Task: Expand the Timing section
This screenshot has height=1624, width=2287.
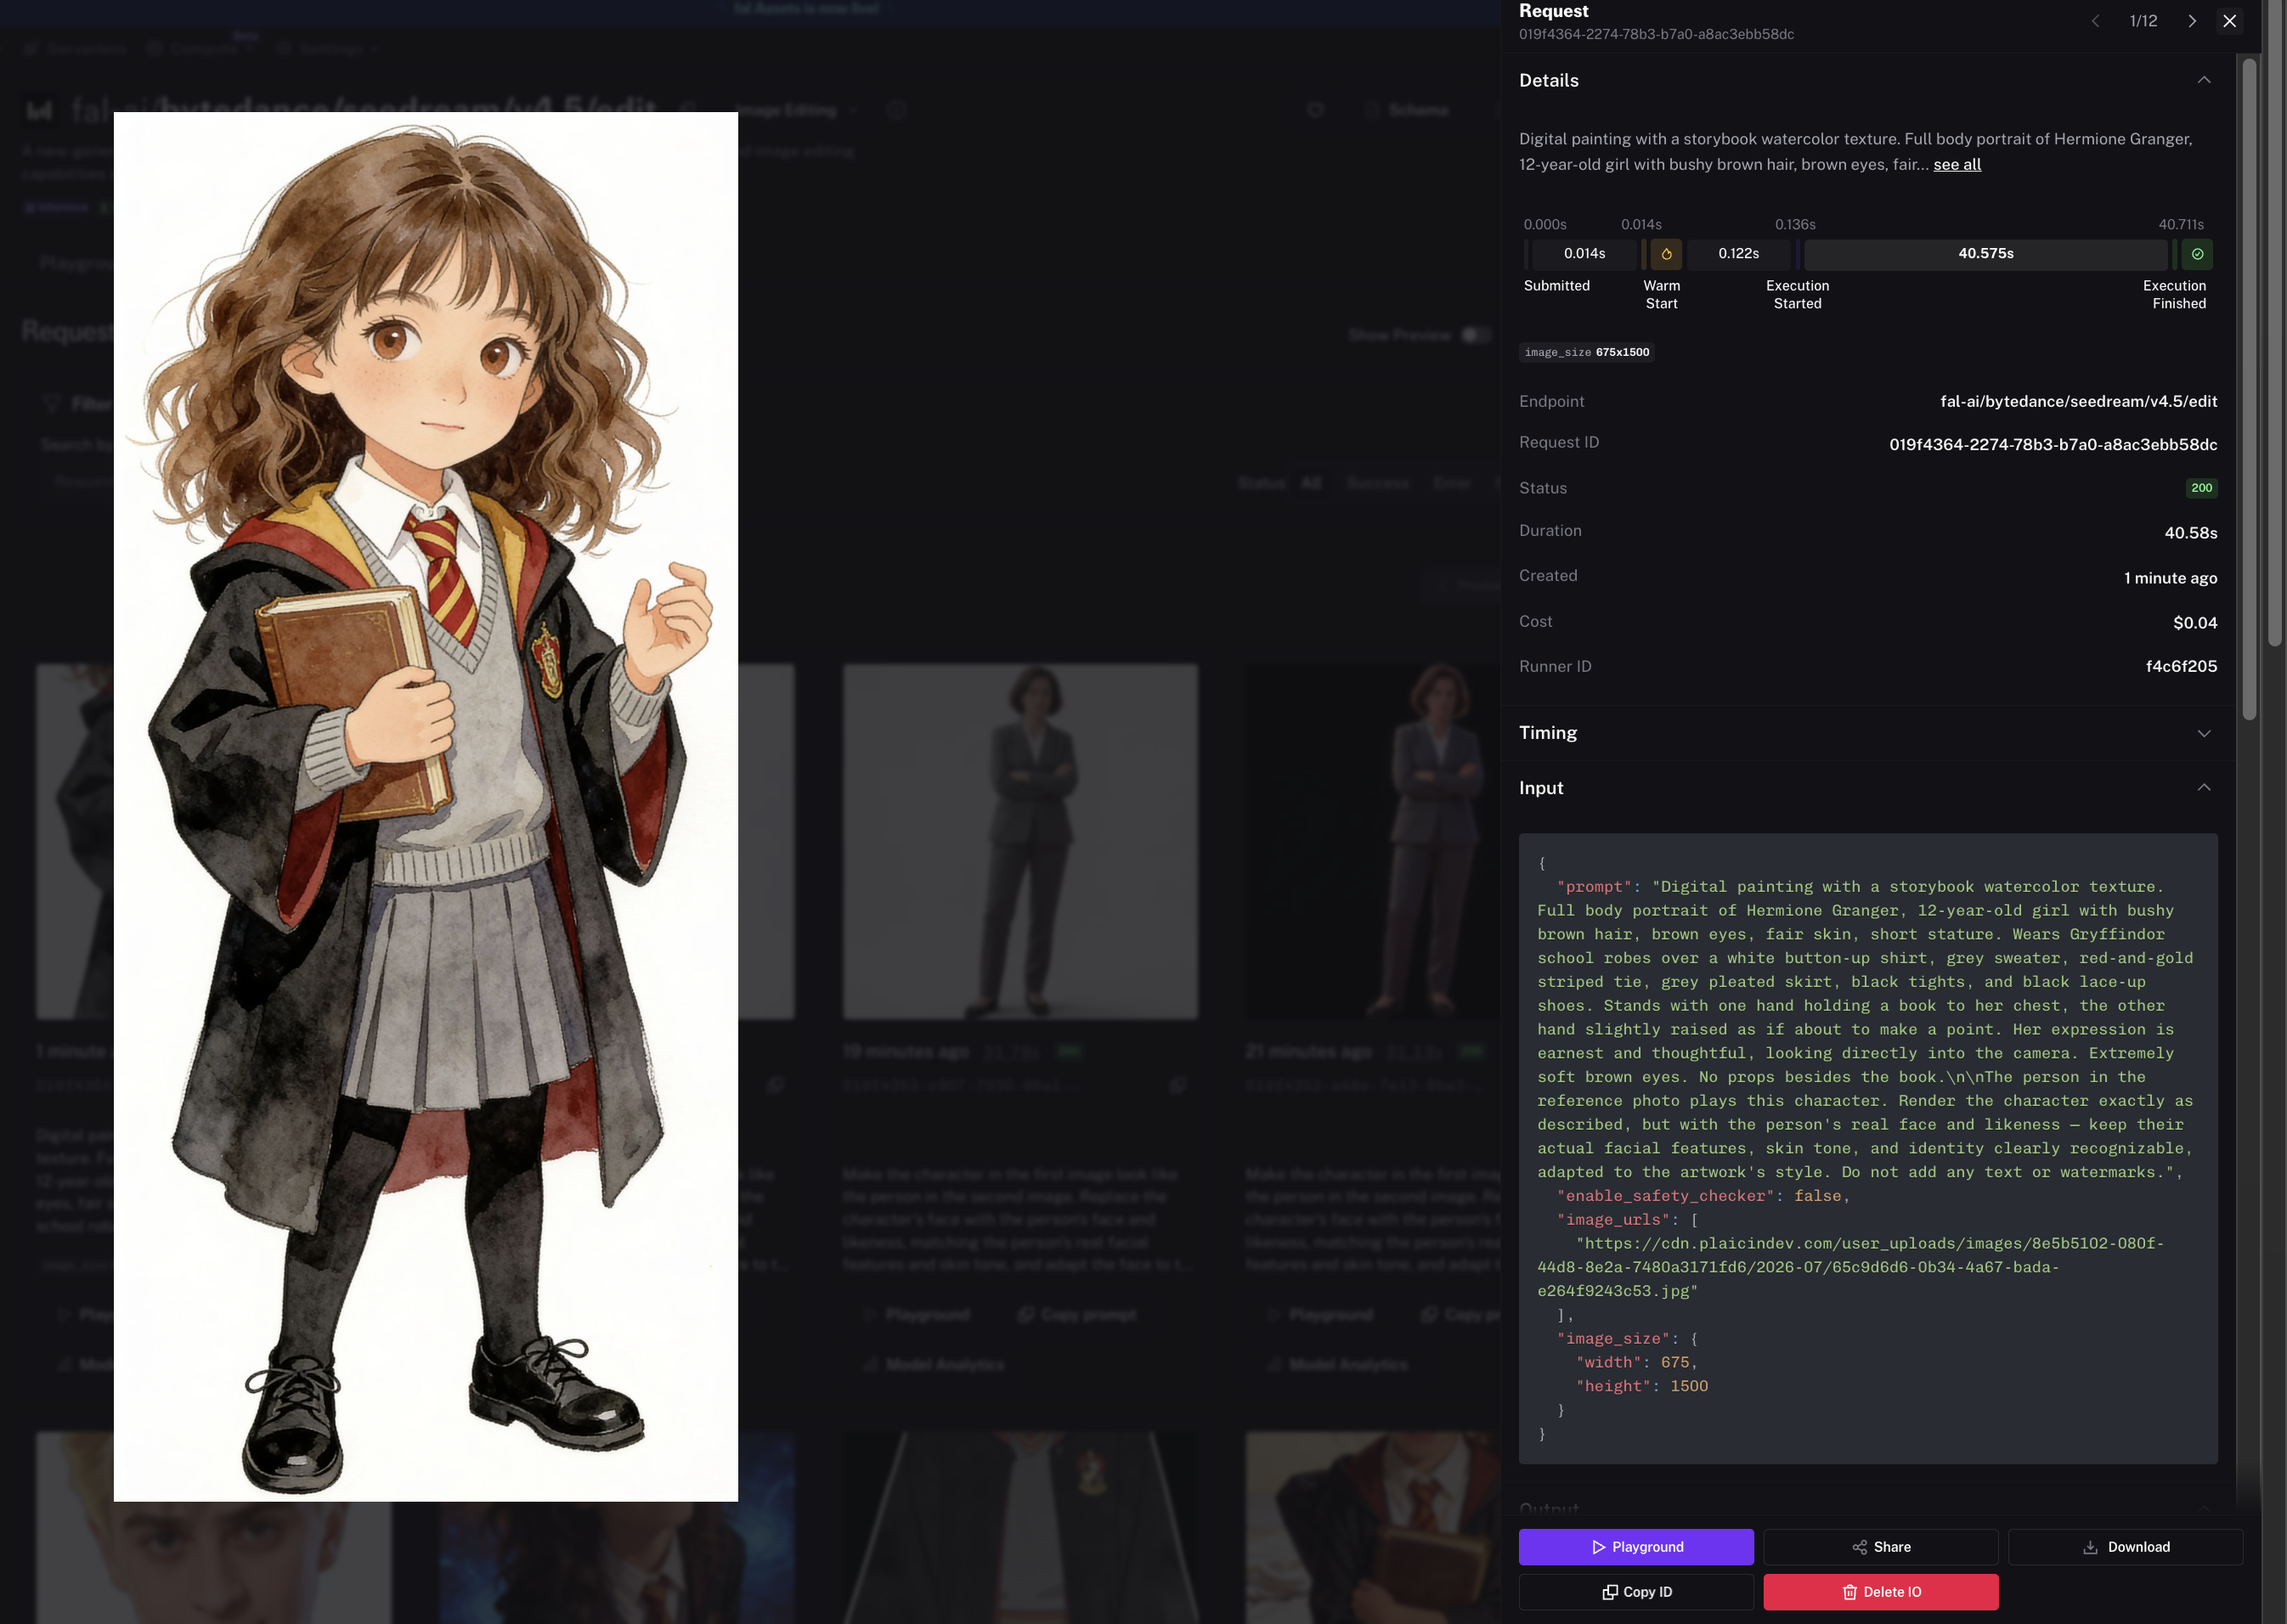Action: coord(1867,733)
